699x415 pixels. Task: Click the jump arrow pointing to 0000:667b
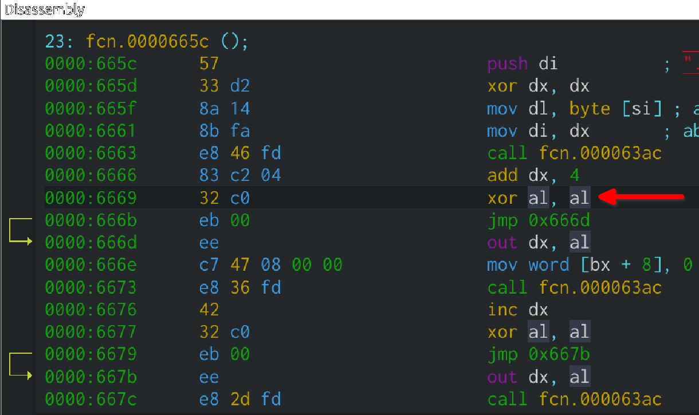pyautogui.click(x=20, y=365)
